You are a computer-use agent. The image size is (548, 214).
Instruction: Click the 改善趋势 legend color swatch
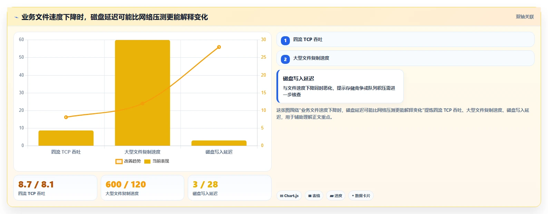coord(119,162)
